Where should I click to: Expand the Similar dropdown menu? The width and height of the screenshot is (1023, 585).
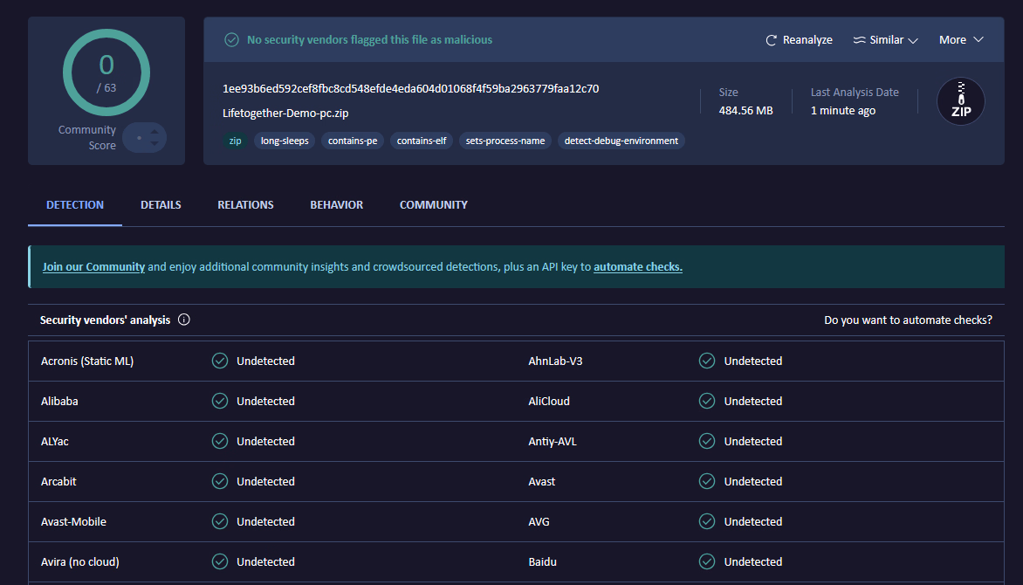click(913, 40)
